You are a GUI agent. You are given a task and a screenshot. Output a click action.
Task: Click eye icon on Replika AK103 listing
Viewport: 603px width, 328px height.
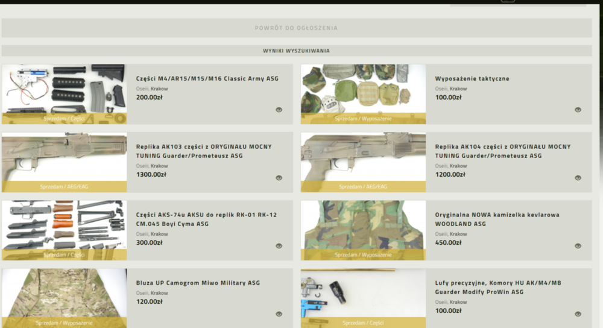[279, 178]
